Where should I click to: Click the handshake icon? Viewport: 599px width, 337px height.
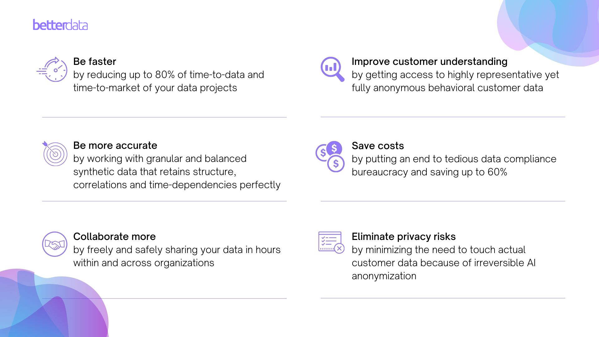point(55,244)
